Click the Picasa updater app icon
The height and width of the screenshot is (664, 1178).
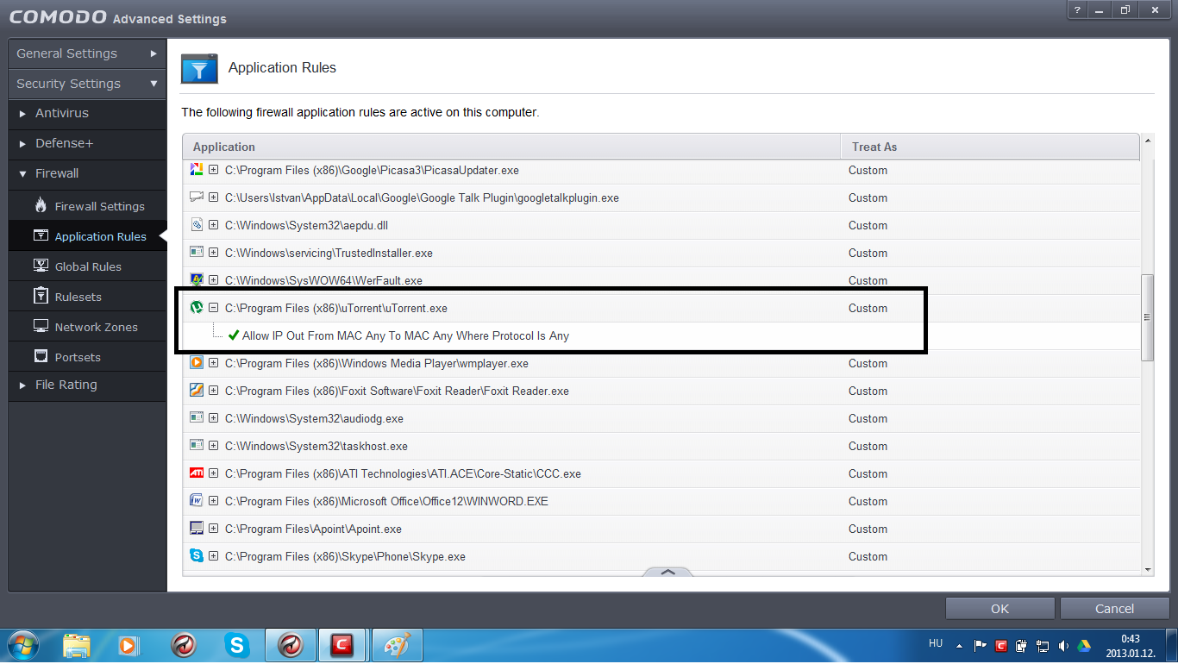coord(197,170)
